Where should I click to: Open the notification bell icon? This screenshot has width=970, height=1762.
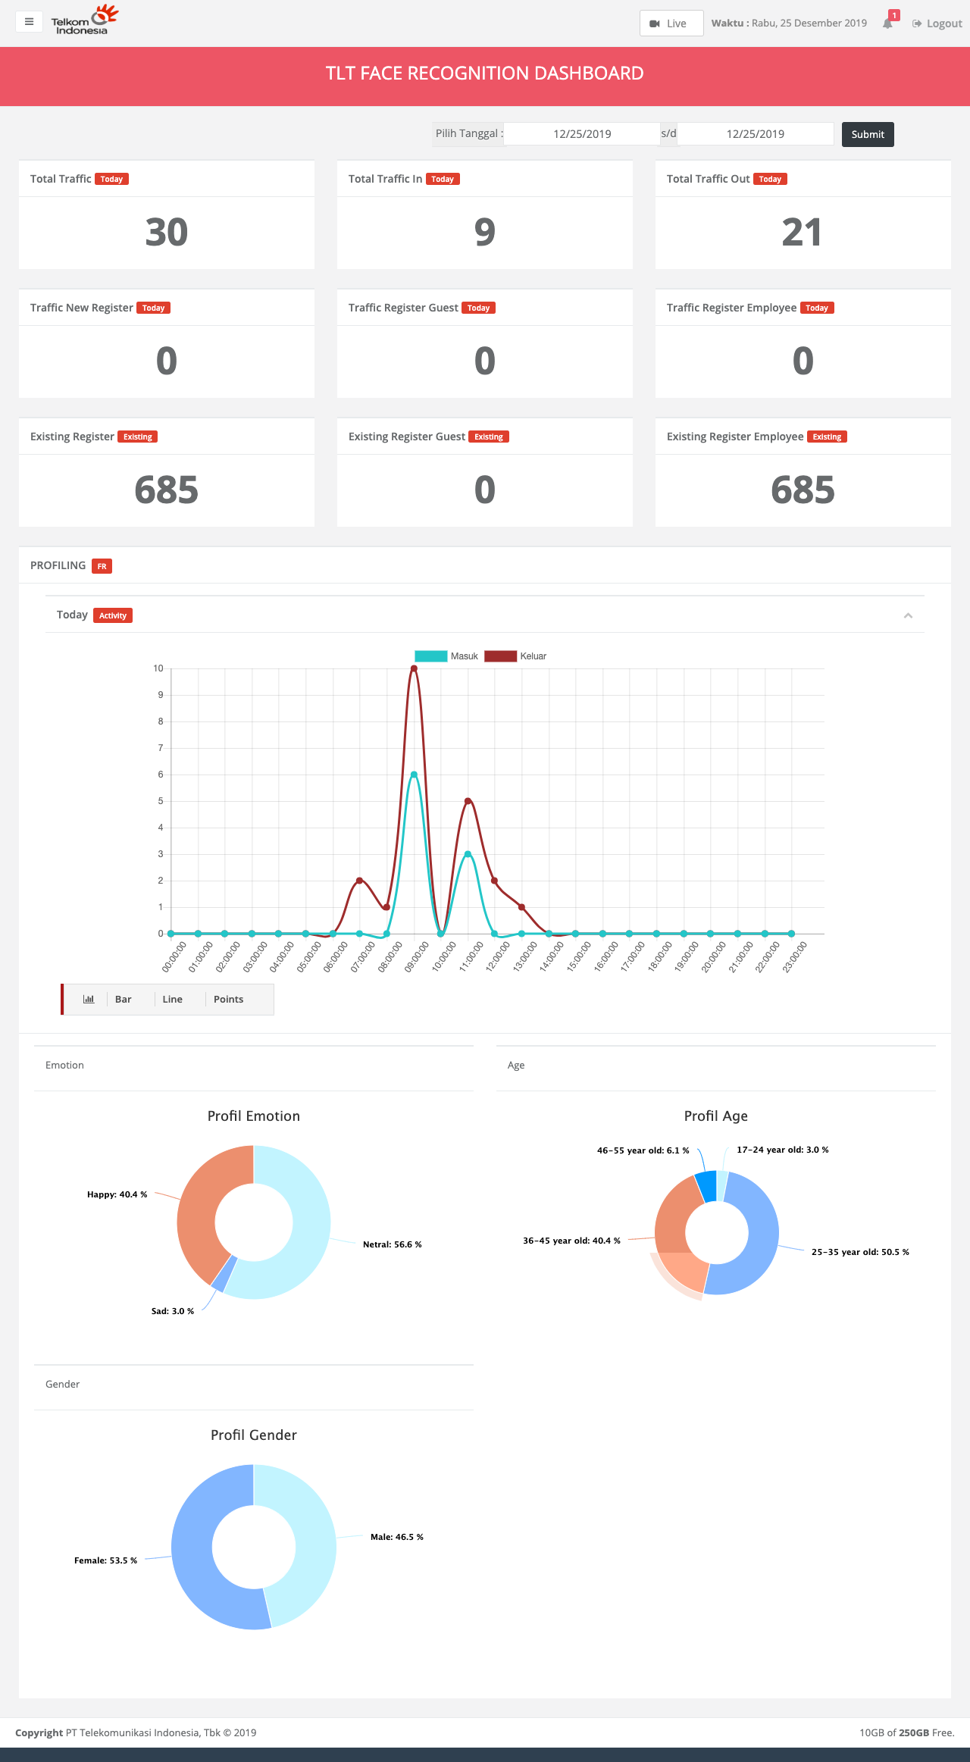[887, 23]
